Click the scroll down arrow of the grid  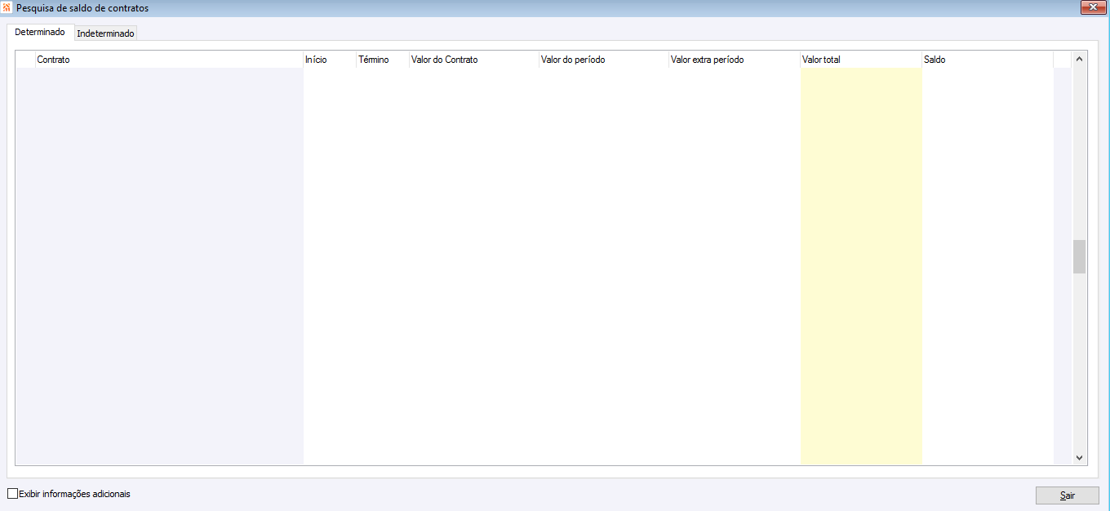click(1079, 459)
